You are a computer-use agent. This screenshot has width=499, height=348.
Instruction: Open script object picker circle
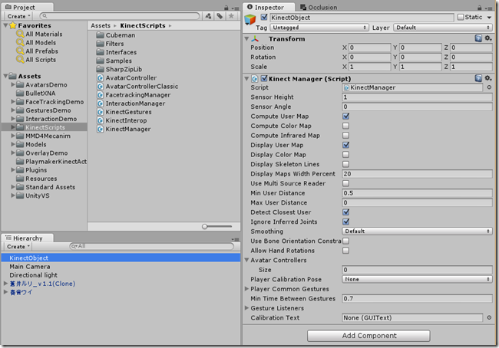pyautogui.click(x=489, y=87)
